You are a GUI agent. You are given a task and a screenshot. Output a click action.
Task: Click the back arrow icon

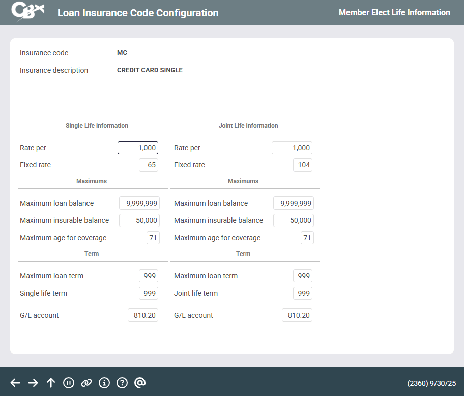pyautogui.click(x=15, y=383)
